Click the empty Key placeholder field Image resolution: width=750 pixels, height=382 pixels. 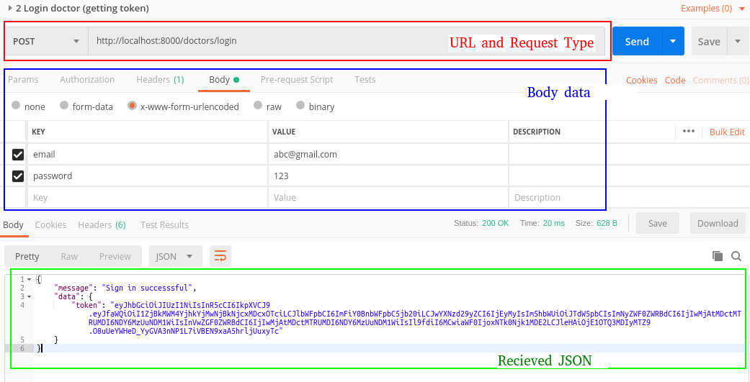[x=147, y=198]
